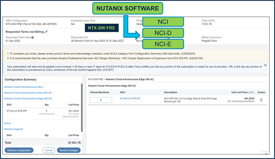Click NT-NCI-E-STR-PR in Configuration Summary
The width and height of the screenshot is (275, 159).
click(x=17, y=111)
